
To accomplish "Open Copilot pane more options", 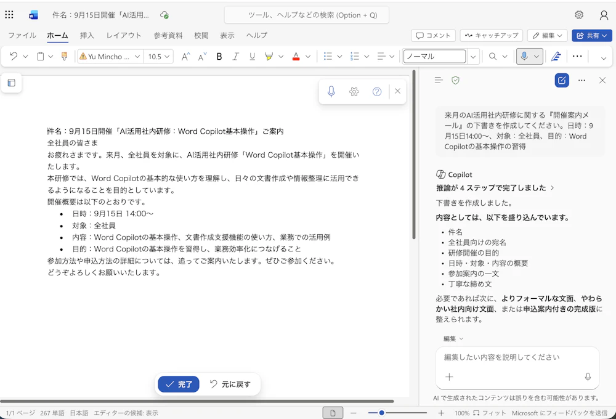I will click(582, 80).
